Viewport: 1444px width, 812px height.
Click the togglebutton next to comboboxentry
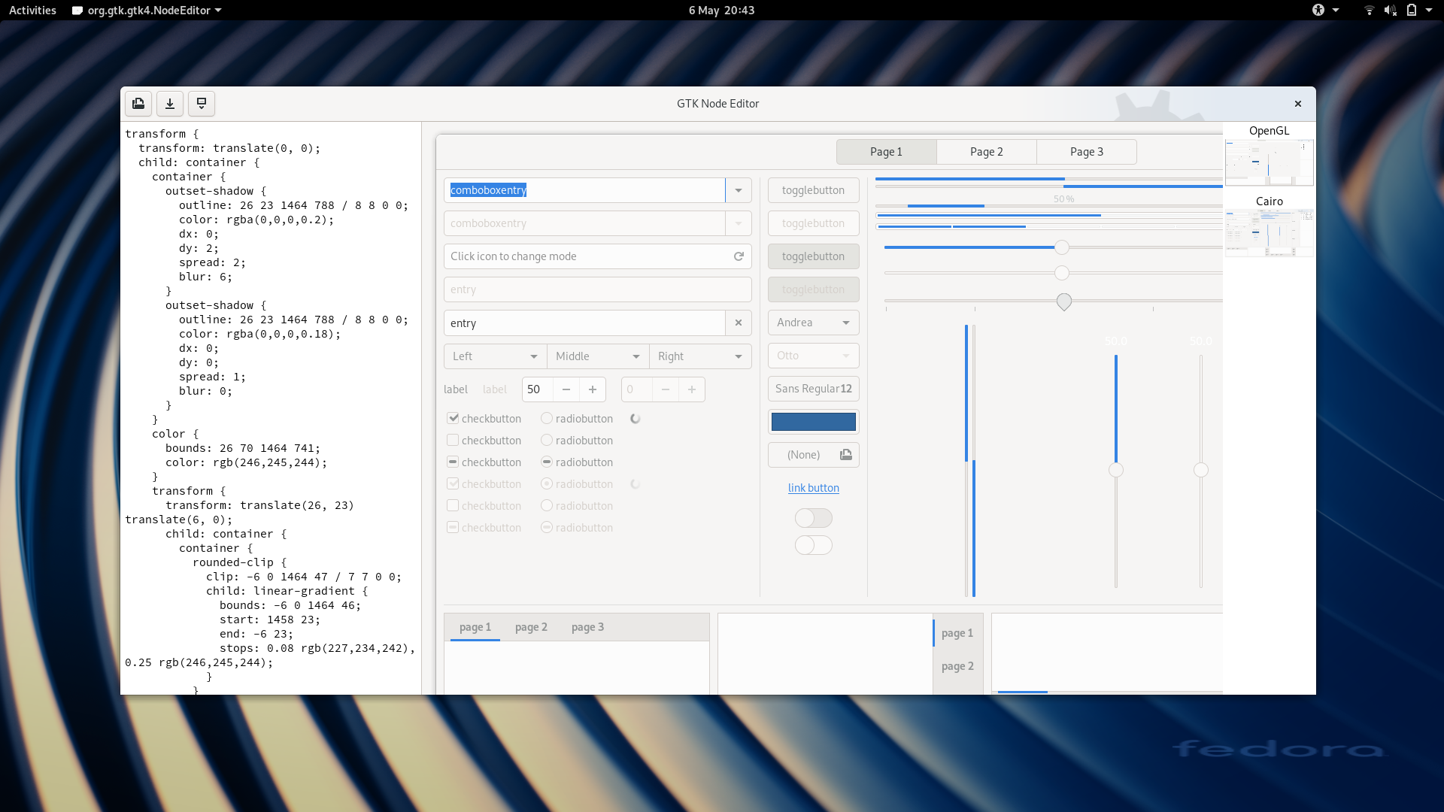[813, 189]
